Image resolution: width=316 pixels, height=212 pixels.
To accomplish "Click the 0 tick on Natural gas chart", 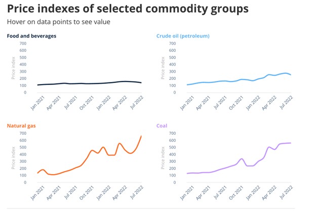I will coord(25,182).
